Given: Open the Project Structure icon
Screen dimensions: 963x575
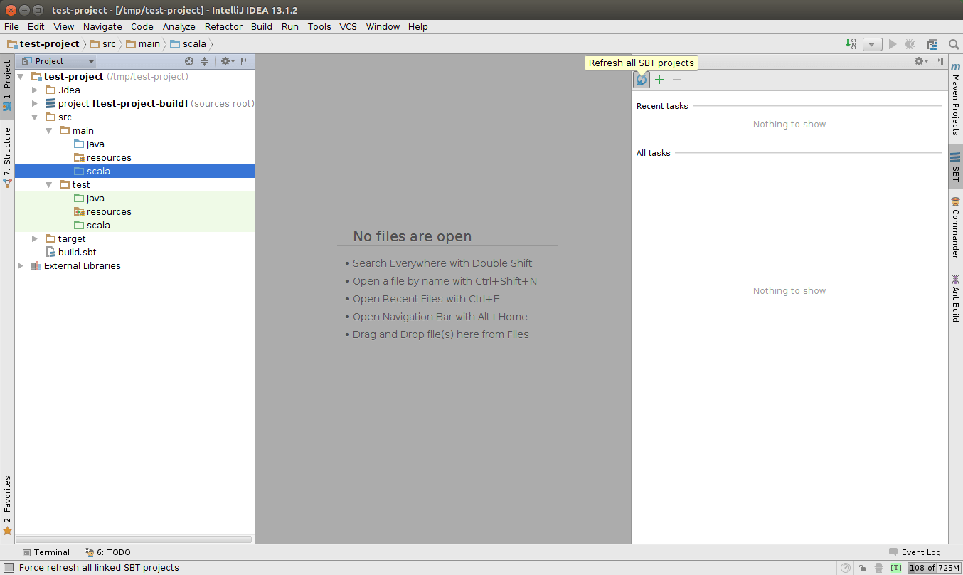Looking at the screenshot, I should click(x=932, y=44).
